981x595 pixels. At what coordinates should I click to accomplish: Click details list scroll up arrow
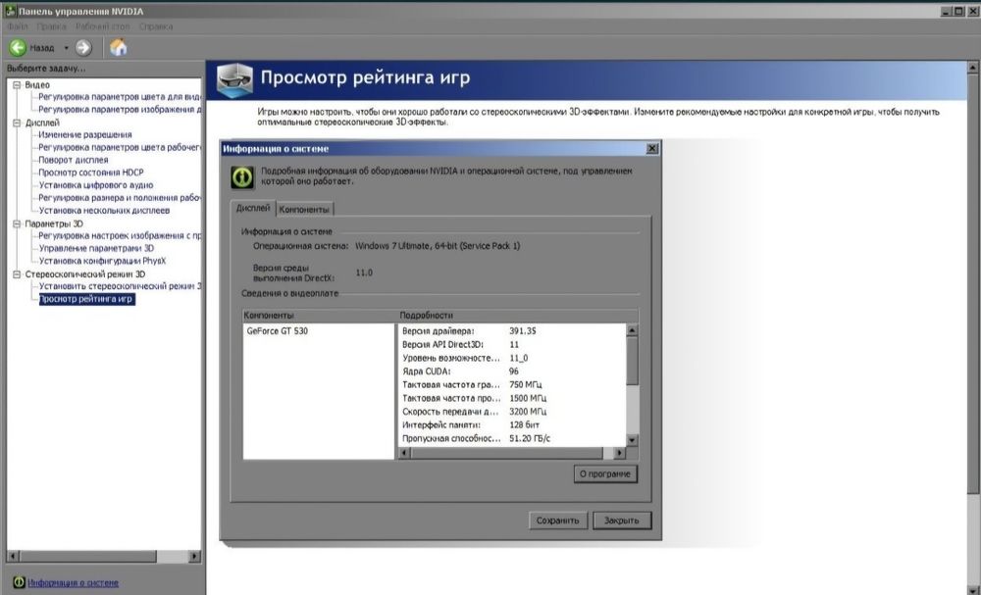click(632, 330)
